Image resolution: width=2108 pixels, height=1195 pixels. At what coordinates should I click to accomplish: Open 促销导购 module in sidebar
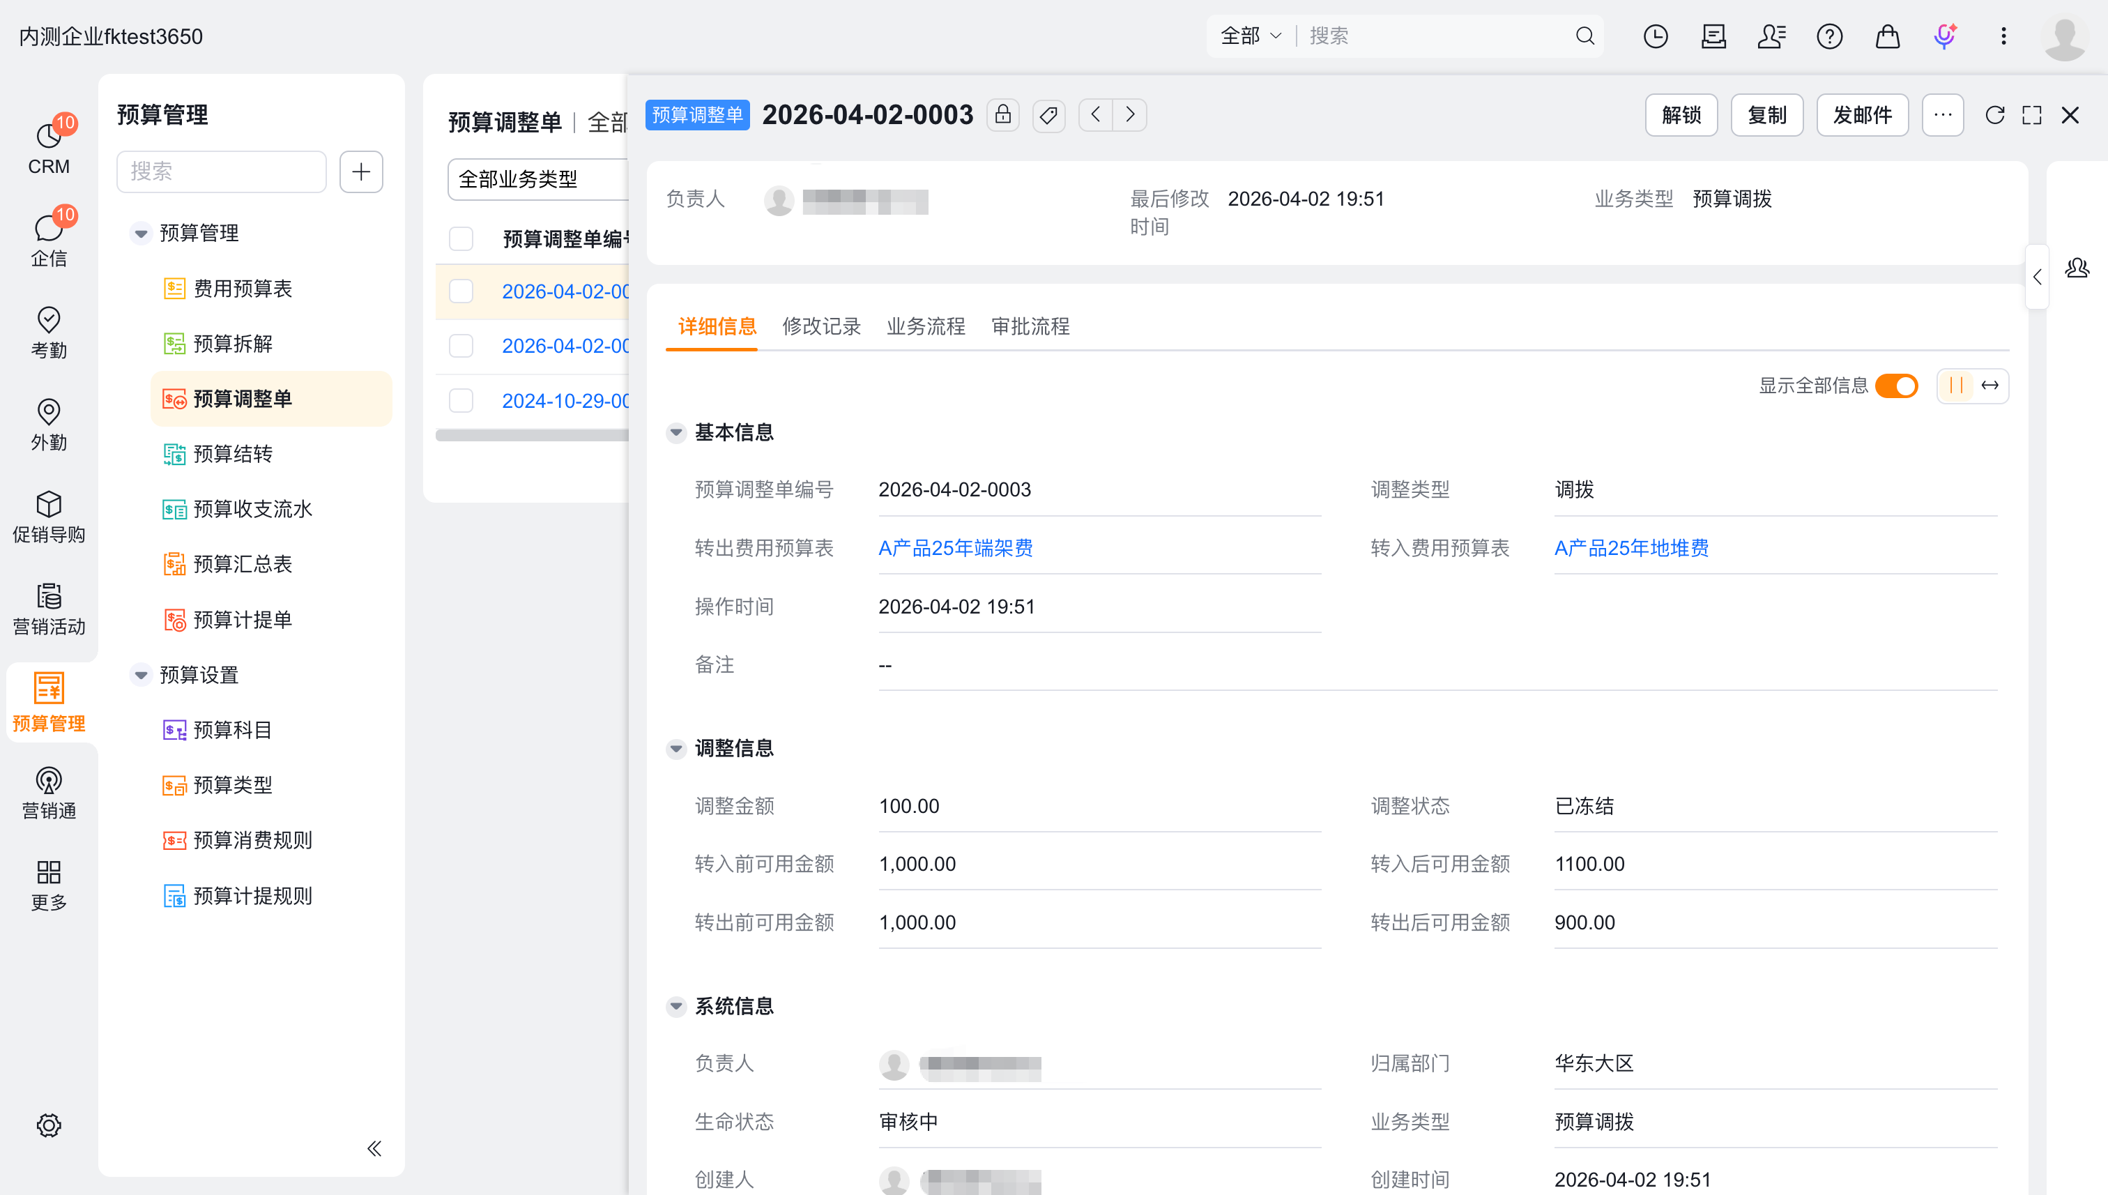pyautogui.click(x=49, y=517)
